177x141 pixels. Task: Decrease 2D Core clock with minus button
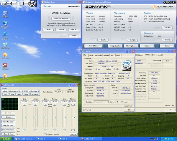pos(24,130)
